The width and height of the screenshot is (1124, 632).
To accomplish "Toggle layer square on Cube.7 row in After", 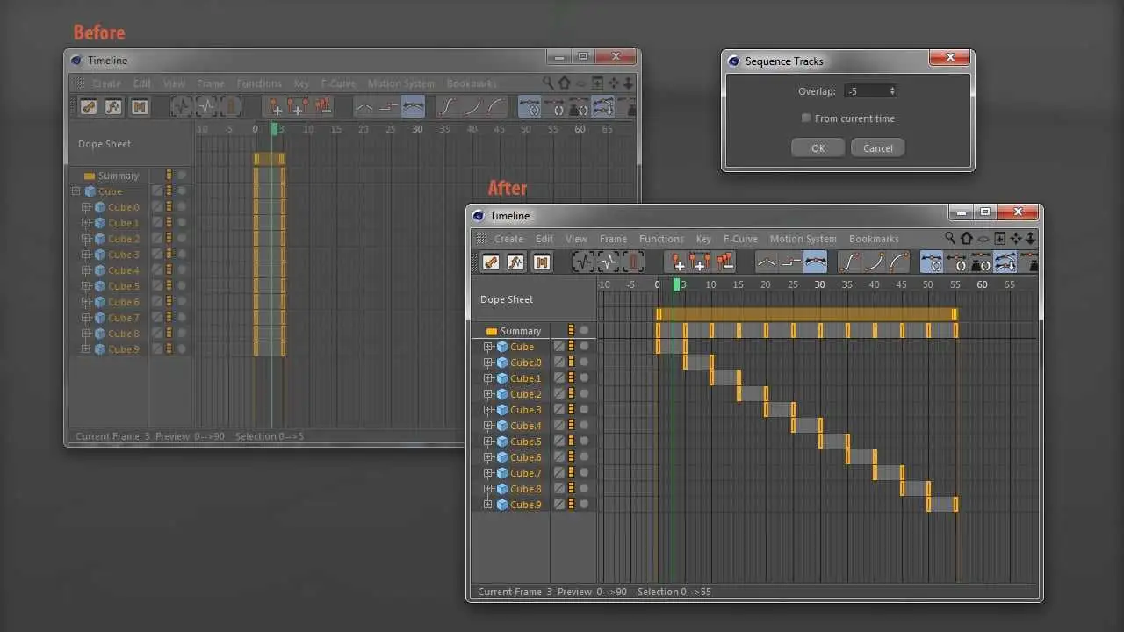I will coord(558,473).
